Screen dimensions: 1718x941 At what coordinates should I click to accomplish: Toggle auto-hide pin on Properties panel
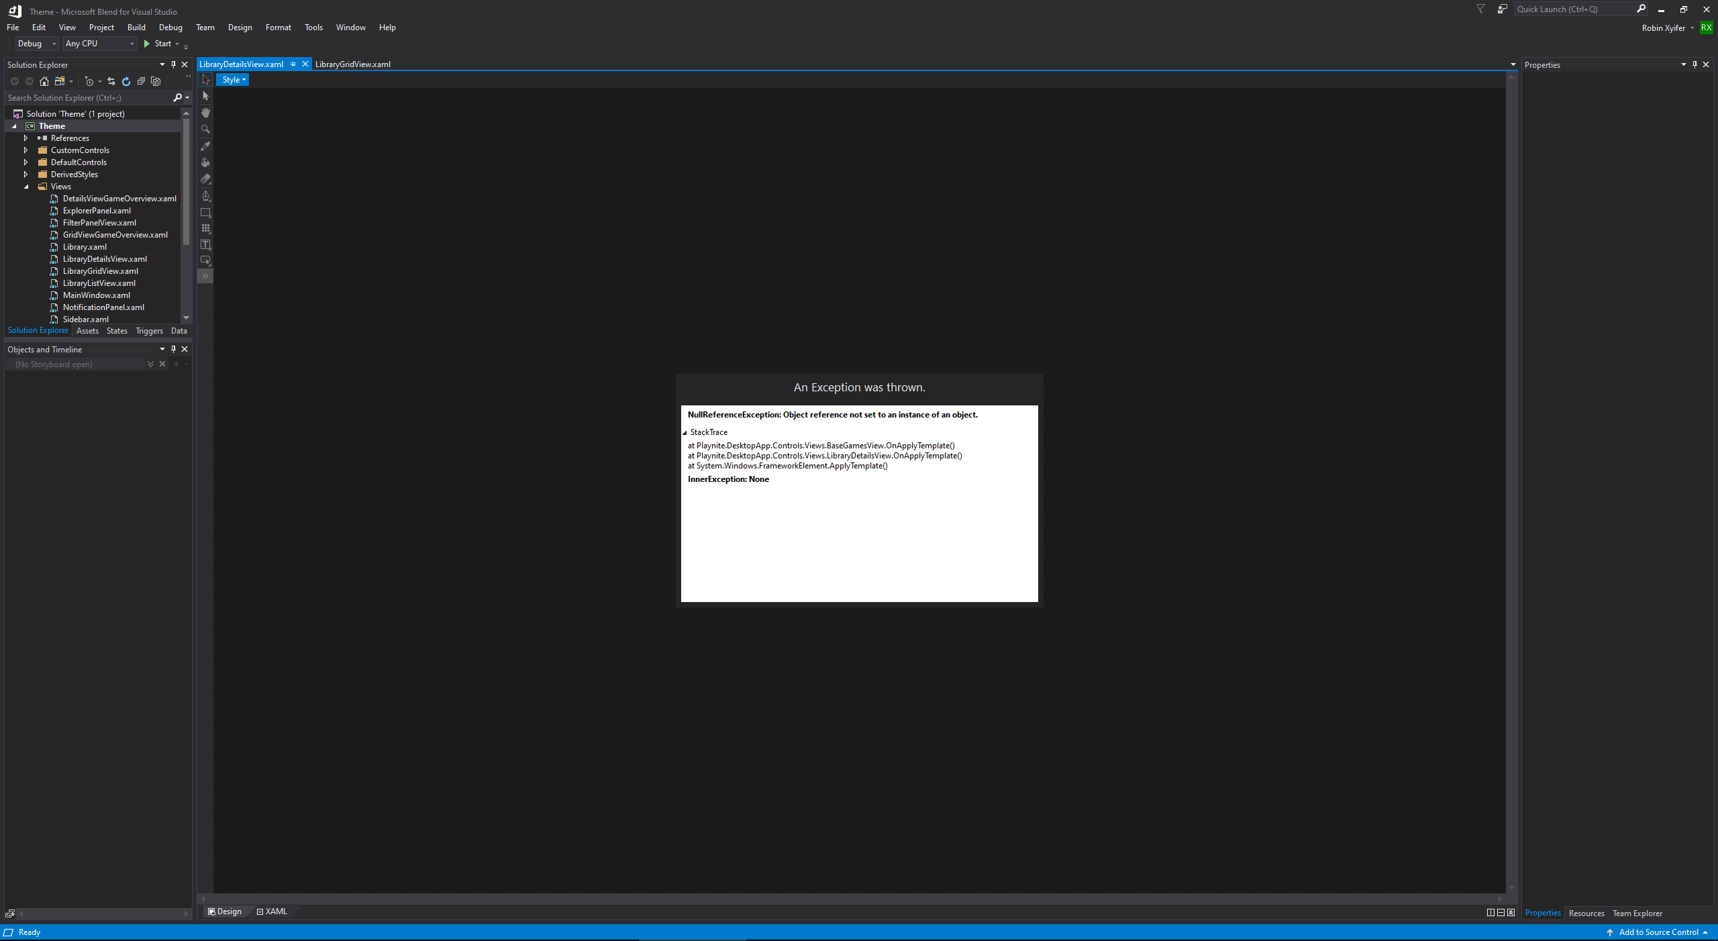[x=1694, y=64]
